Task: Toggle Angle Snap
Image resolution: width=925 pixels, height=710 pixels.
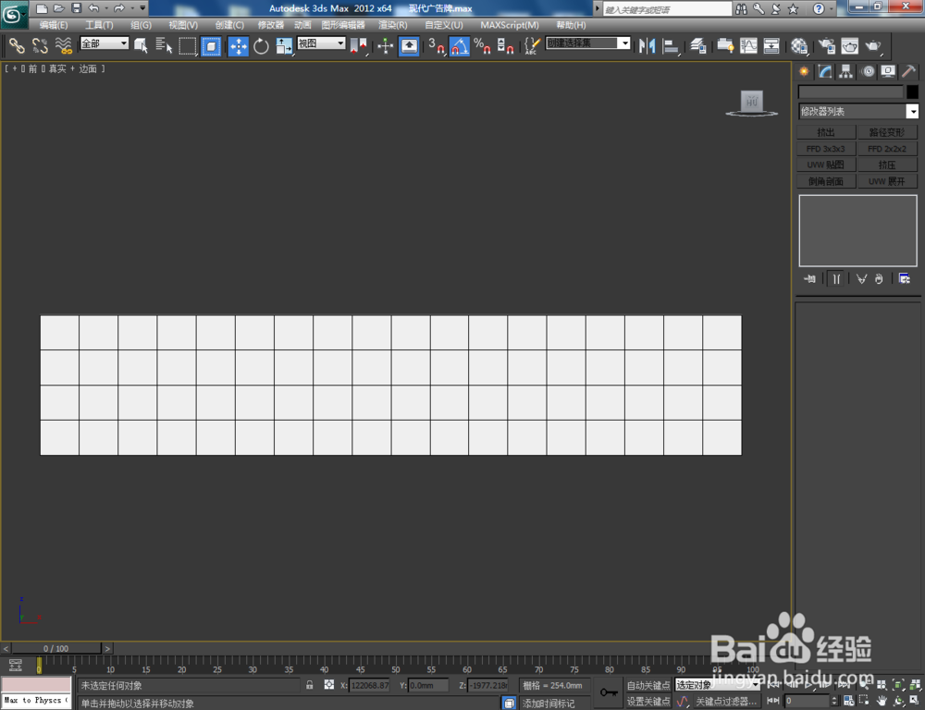Action: pyautogui.click(x=460, y=46)
